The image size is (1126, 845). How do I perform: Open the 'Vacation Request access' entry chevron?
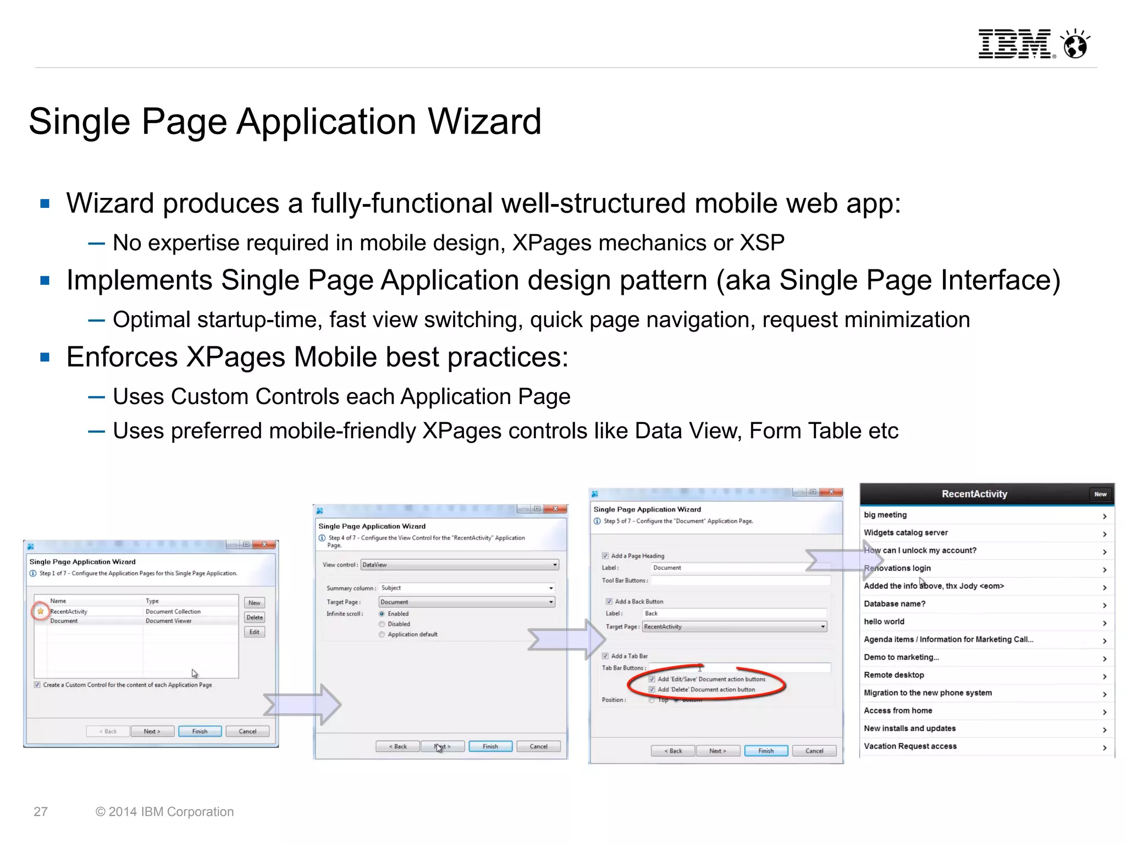[1105, 748]
